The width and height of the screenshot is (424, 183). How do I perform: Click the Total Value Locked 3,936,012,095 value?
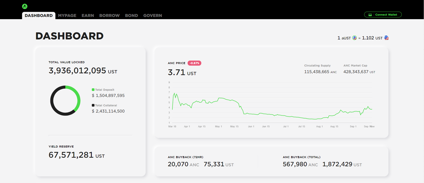click(x=83, y=71)
